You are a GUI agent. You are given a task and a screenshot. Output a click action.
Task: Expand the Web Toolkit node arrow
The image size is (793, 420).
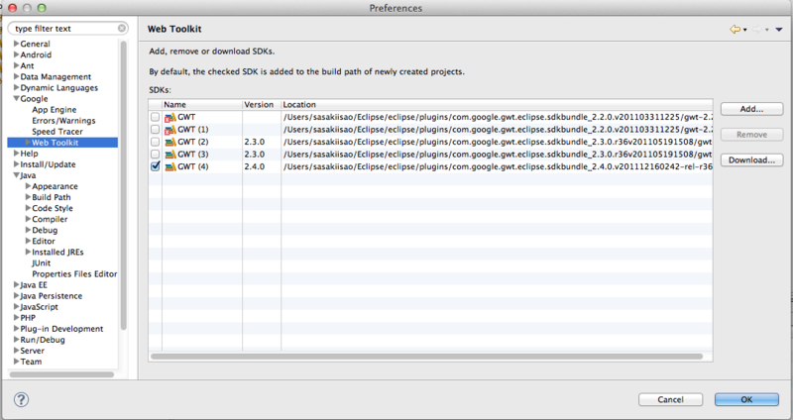click(28, 143)
